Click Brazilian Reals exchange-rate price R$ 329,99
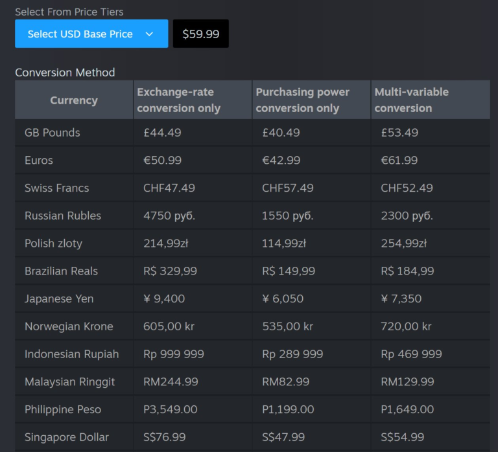 click(170, 271)
